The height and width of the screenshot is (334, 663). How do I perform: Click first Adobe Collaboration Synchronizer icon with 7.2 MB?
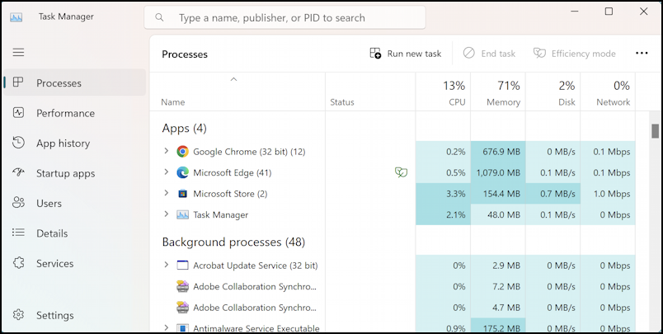(183, 286)
